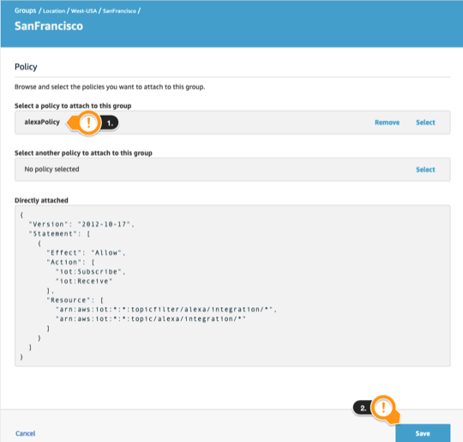
Task: Click the topic/alexa/integration resource line
Action: click(x=151, y=318)
